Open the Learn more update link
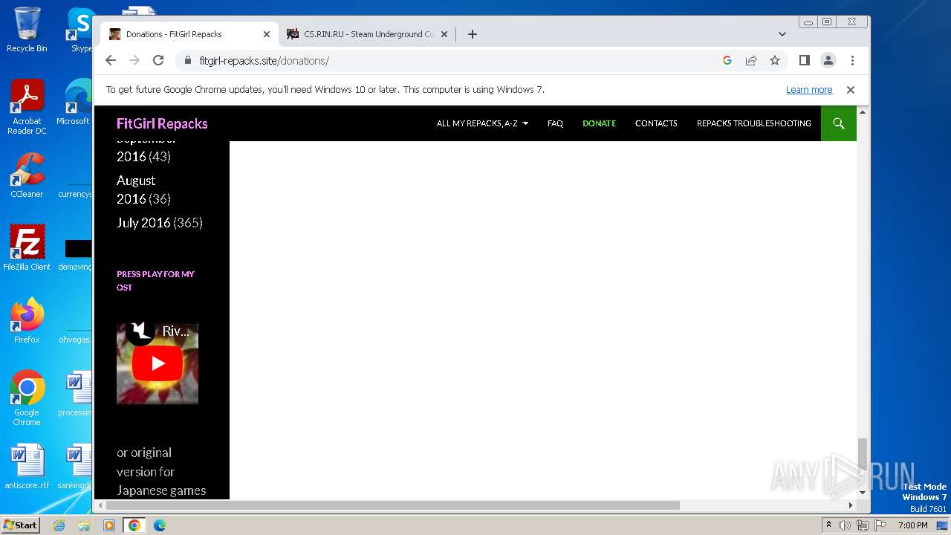 click(x=809, y=90)
